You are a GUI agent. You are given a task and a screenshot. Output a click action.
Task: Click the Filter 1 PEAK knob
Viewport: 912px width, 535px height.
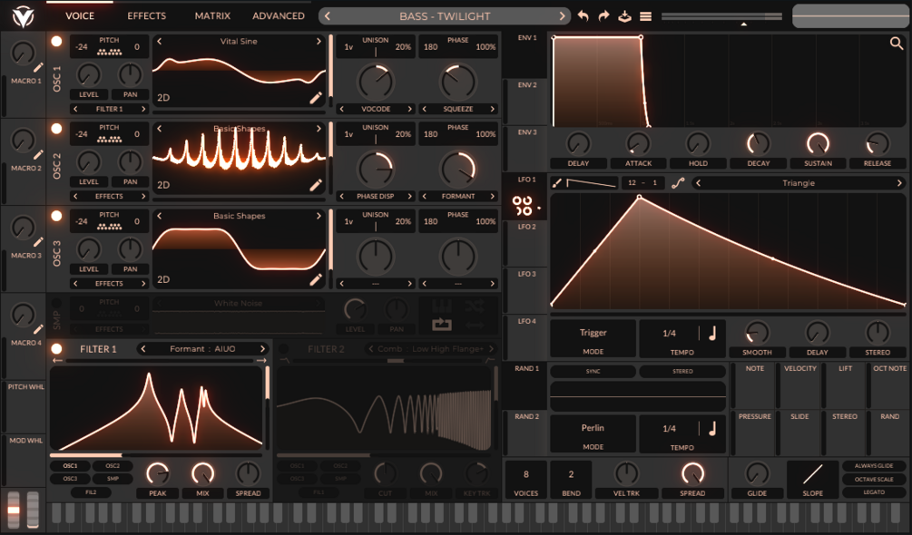(x=157, y=473)
